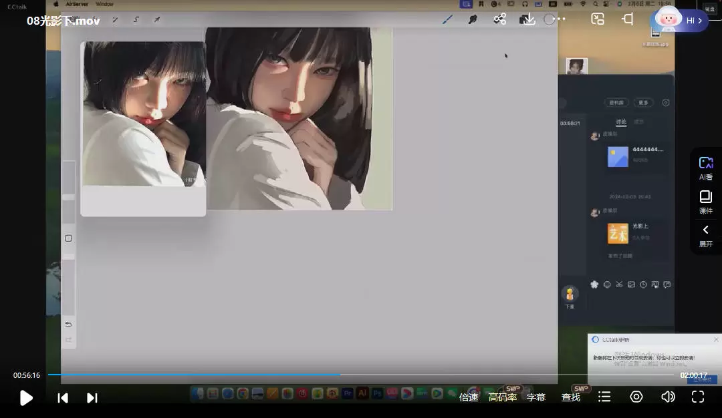Open chat panel hexagon settings icon
The height and width of the screenshot is (418, 722).
tap(666, 103)
